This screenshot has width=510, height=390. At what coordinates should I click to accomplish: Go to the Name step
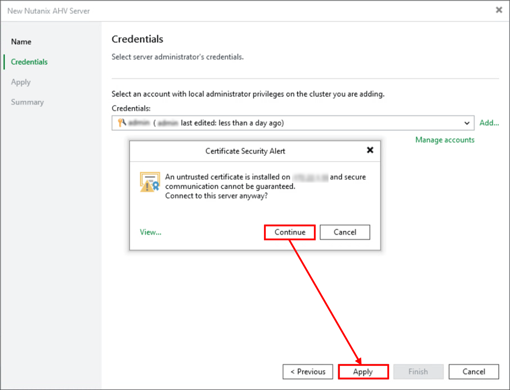pyautogui.click(x=21, y=42)
